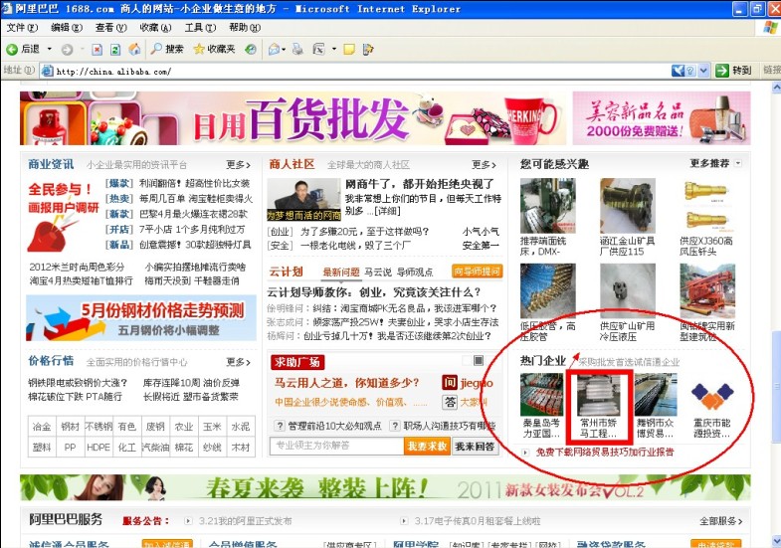The height and width of the screenshot is (548, 781).
Task: Select the 导师观点 tab
Action: (x=415, y=272)
